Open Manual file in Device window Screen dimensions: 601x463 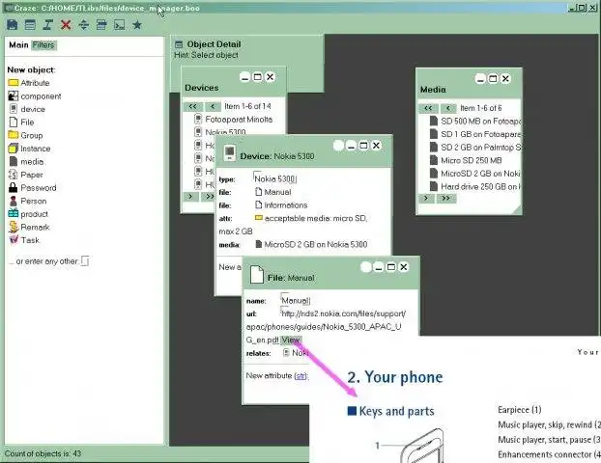click(272, 192)
